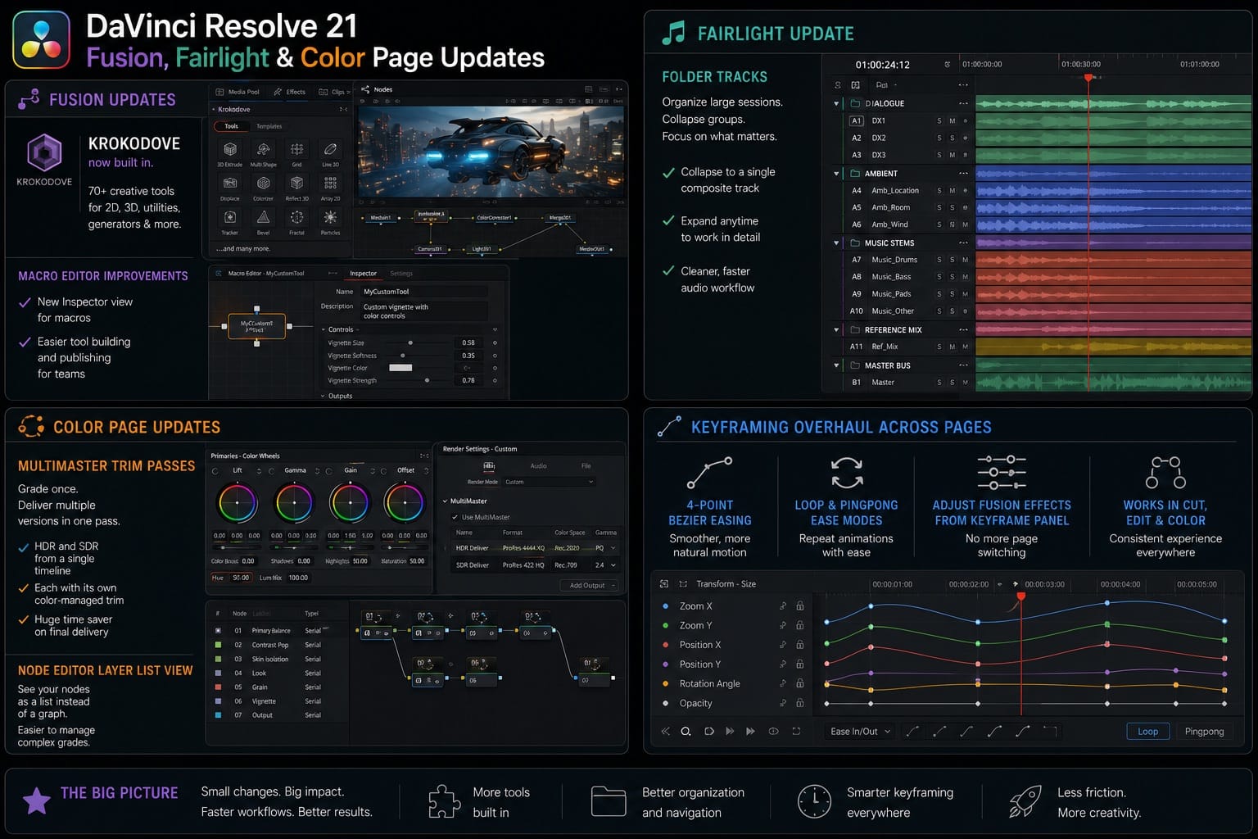Screen dimensions: 1258x839
Task: Mute the Ref_Mix track
Action: tap(952, 347)
